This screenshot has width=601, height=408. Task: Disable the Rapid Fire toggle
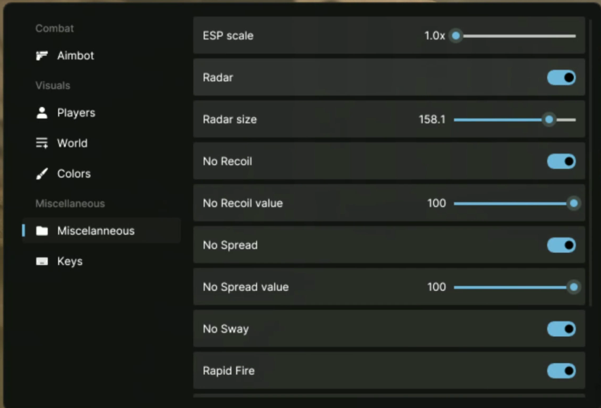pyautogui.click(x=561, y=371)
